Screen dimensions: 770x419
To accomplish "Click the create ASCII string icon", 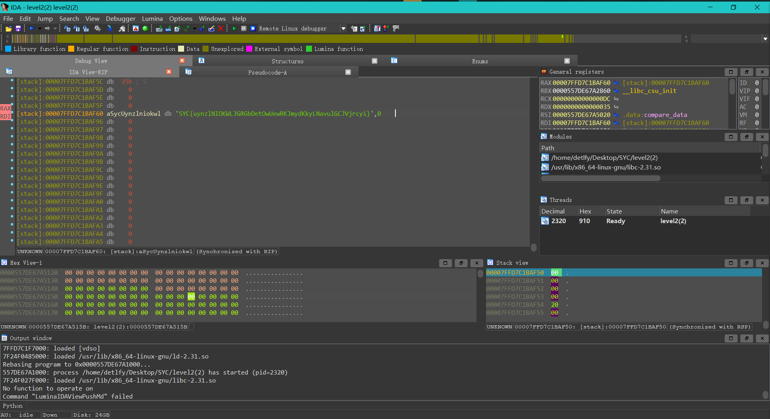I will [x=177, y=28].
